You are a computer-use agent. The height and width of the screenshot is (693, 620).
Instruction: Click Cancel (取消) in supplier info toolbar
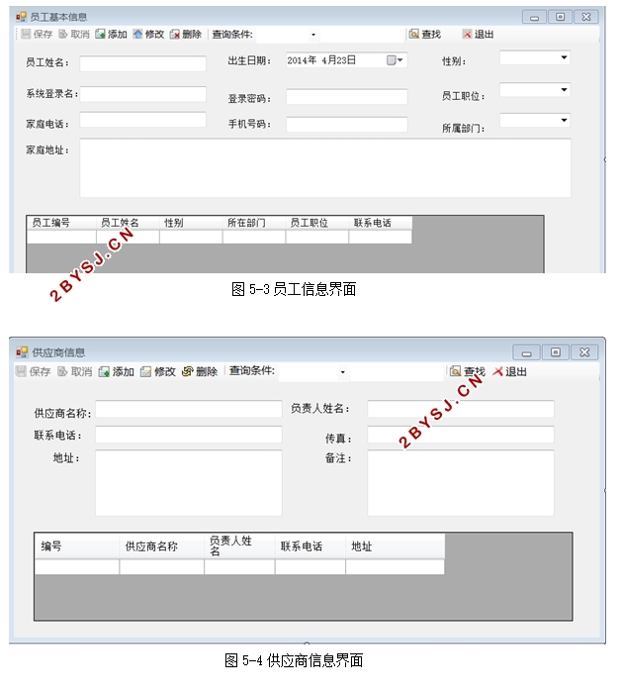pos(74,371)
